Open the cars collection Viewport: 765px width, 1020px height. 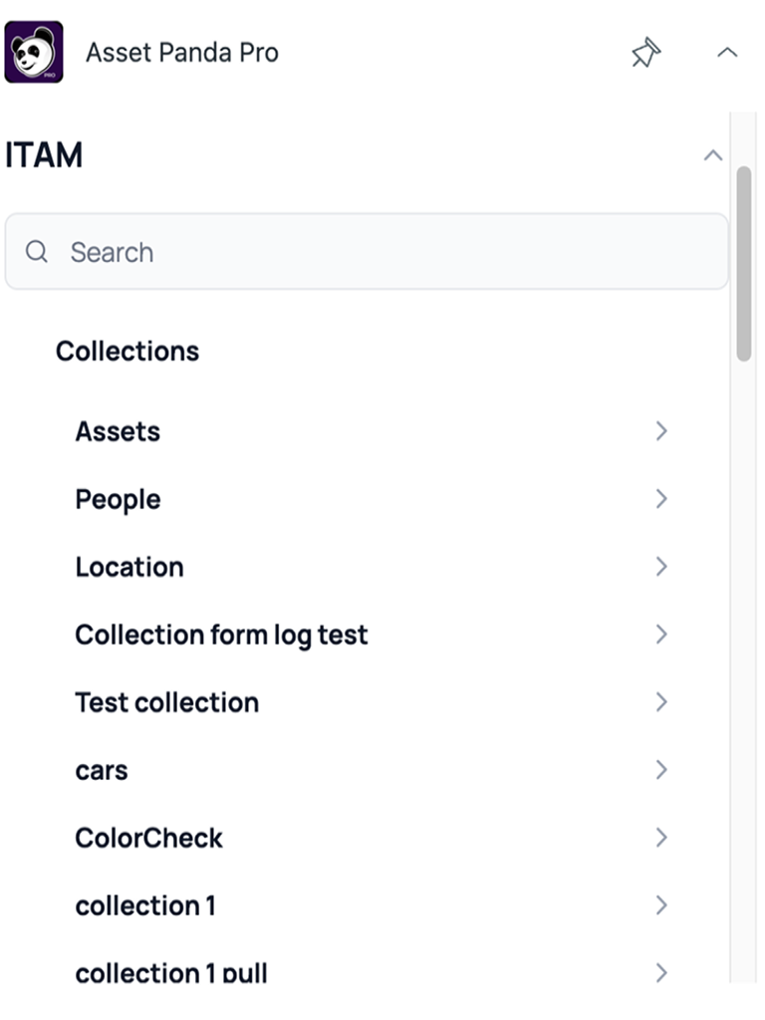[102, 770]
